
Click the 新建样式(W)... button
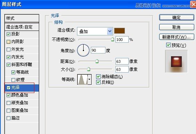[177, 37]
